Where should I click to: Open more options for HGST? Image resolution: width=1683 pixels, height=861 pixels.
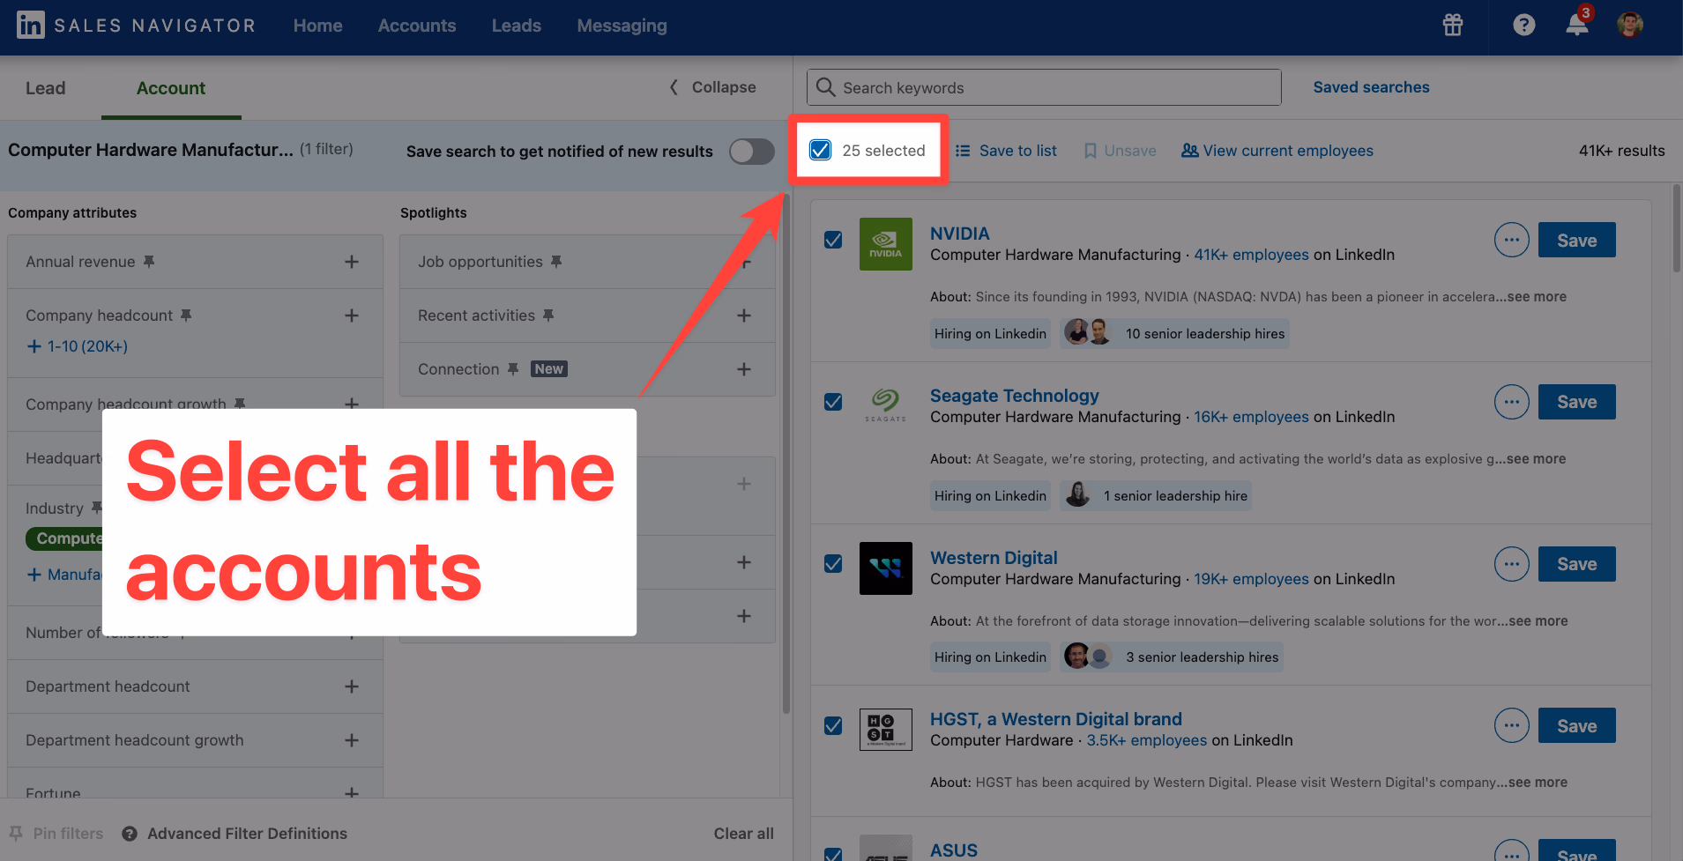point(1512,725)
